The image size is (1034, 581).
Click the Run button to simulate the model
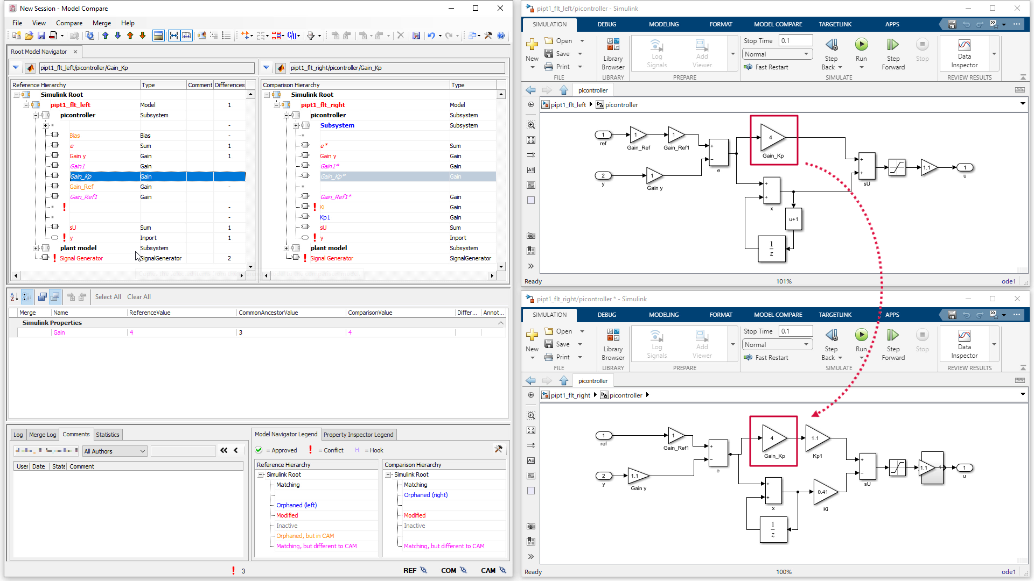[862, 45]
